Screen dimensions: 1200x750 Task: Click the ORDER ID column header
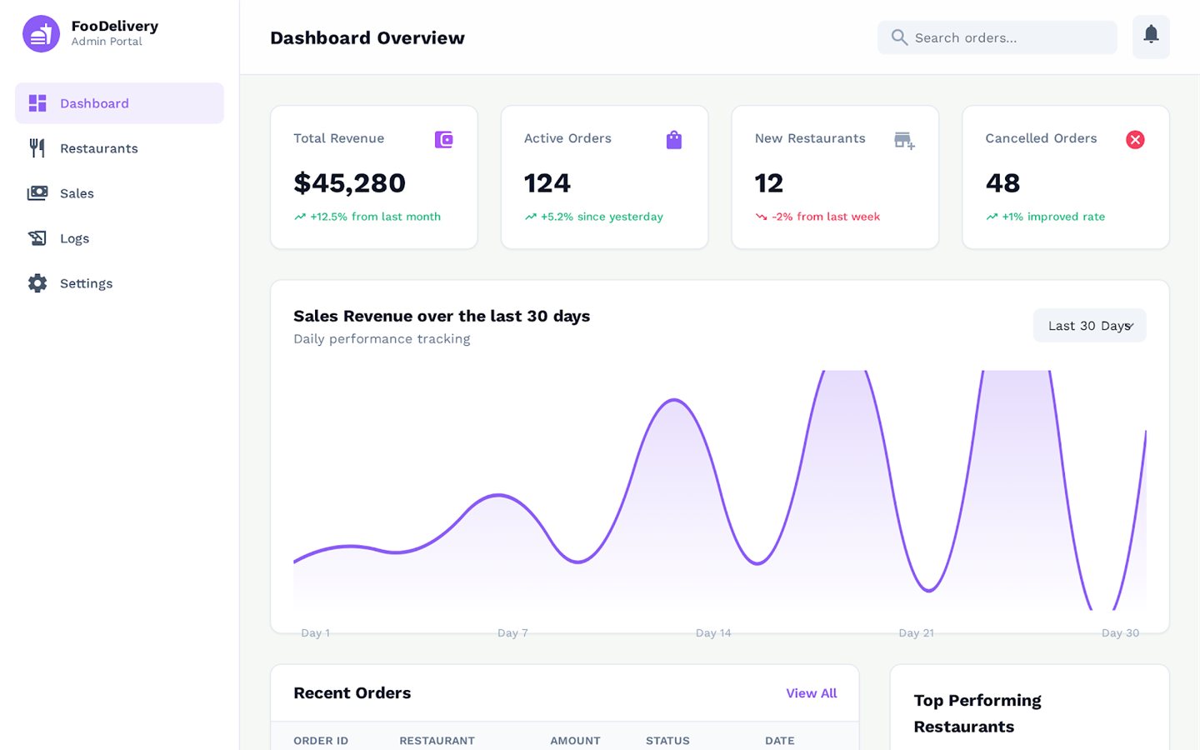[x=321, y=741]
